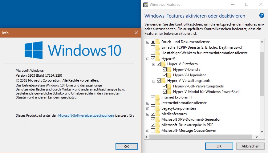This screenshot has height=153, width=268.
Task: Toggle Druck- und Dokumentdienste checkbox
Action: click(153, 42)
